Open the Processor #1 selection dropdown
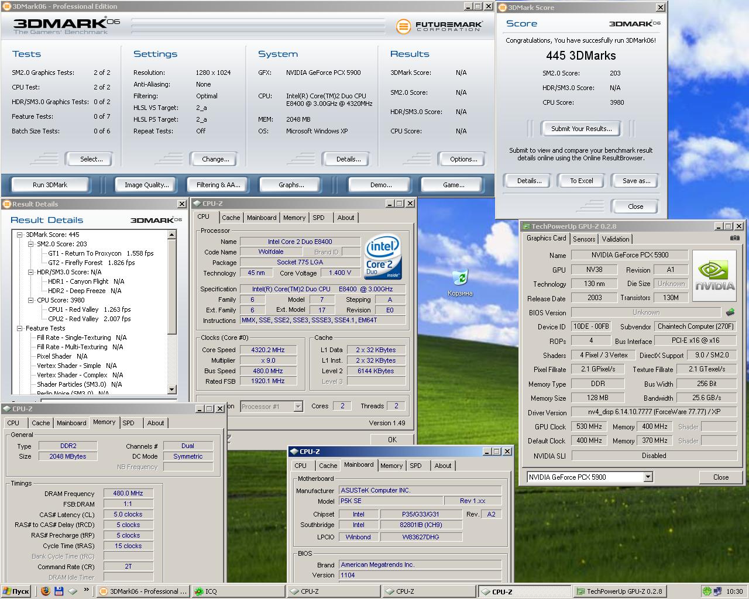 [298, 407]
